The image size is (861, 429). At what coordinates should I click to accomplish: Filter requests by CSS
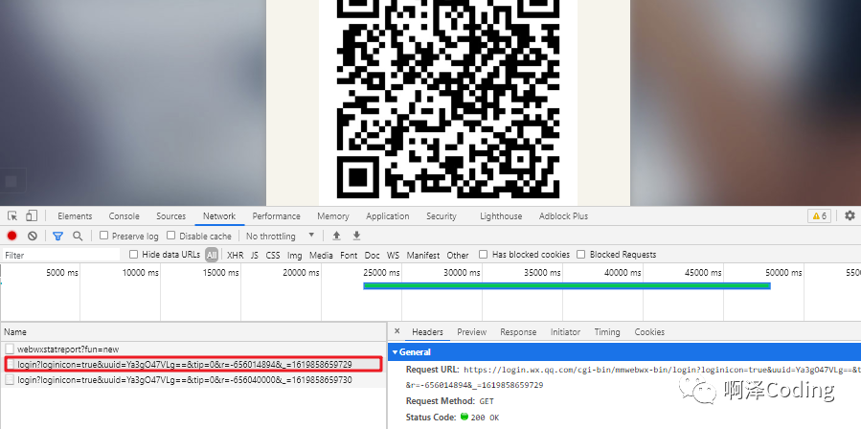pyautogui.click(x=273, y=255)
